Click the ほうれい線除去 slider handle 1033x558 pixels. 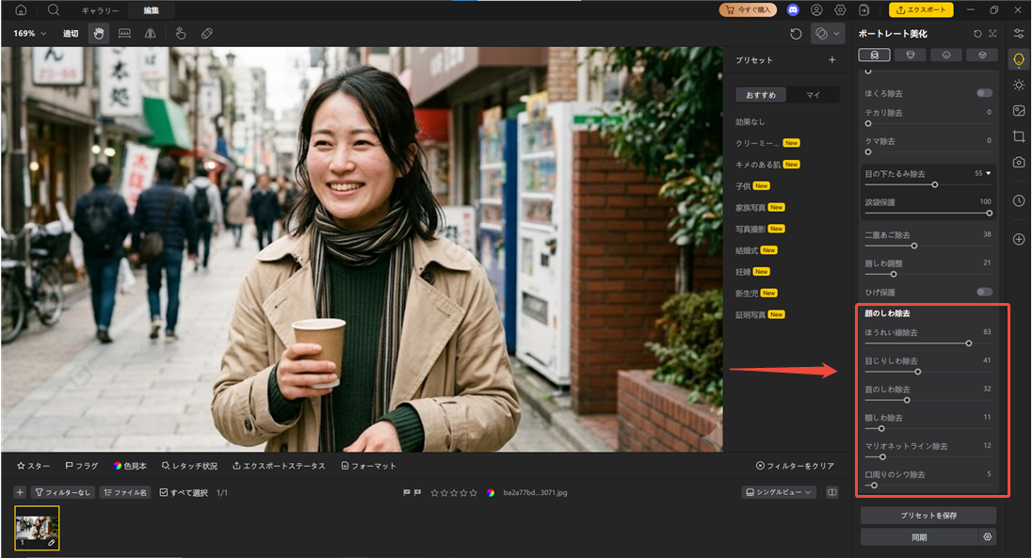tap(968, 343)
